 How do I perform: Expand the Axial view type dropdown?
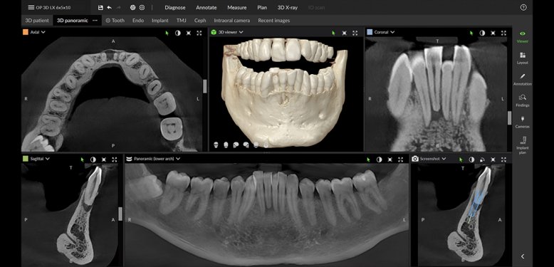coord(43,32)
